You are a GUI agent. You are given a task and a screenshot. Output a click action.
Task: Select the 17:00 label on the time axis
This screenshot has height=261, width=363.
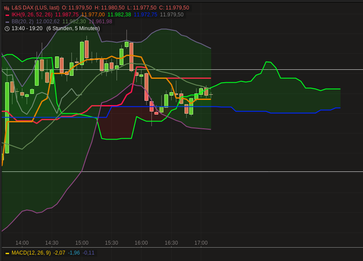[200, 243]
